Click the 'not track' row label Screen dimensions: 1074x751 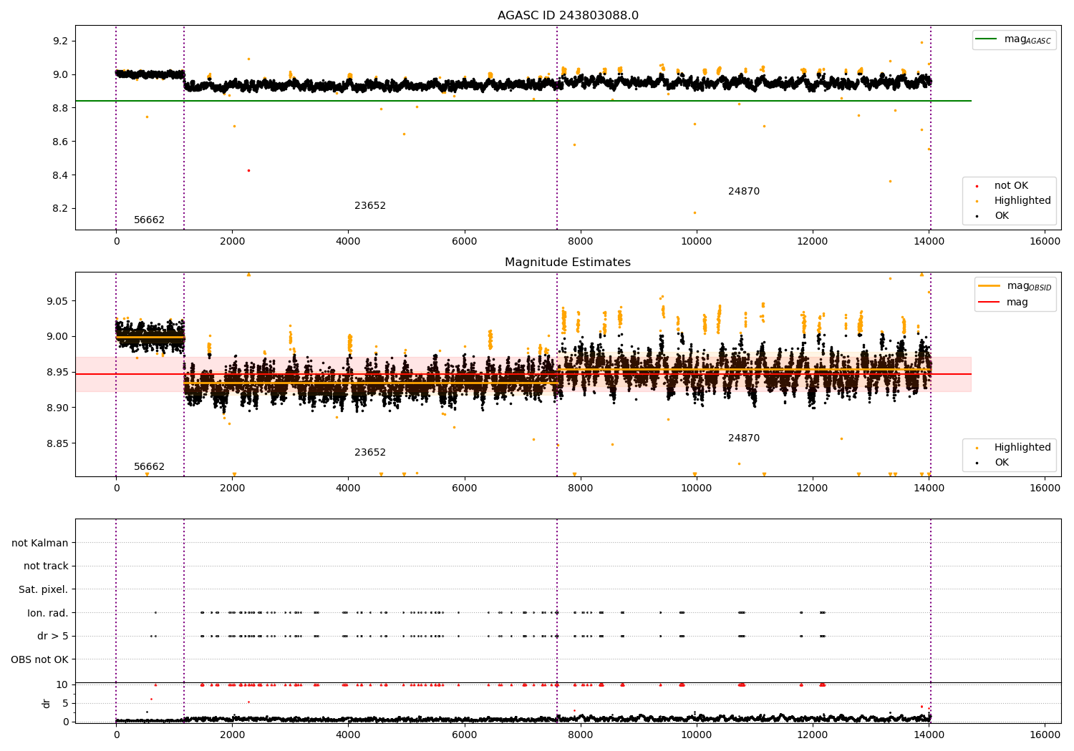tap(46, 566)
